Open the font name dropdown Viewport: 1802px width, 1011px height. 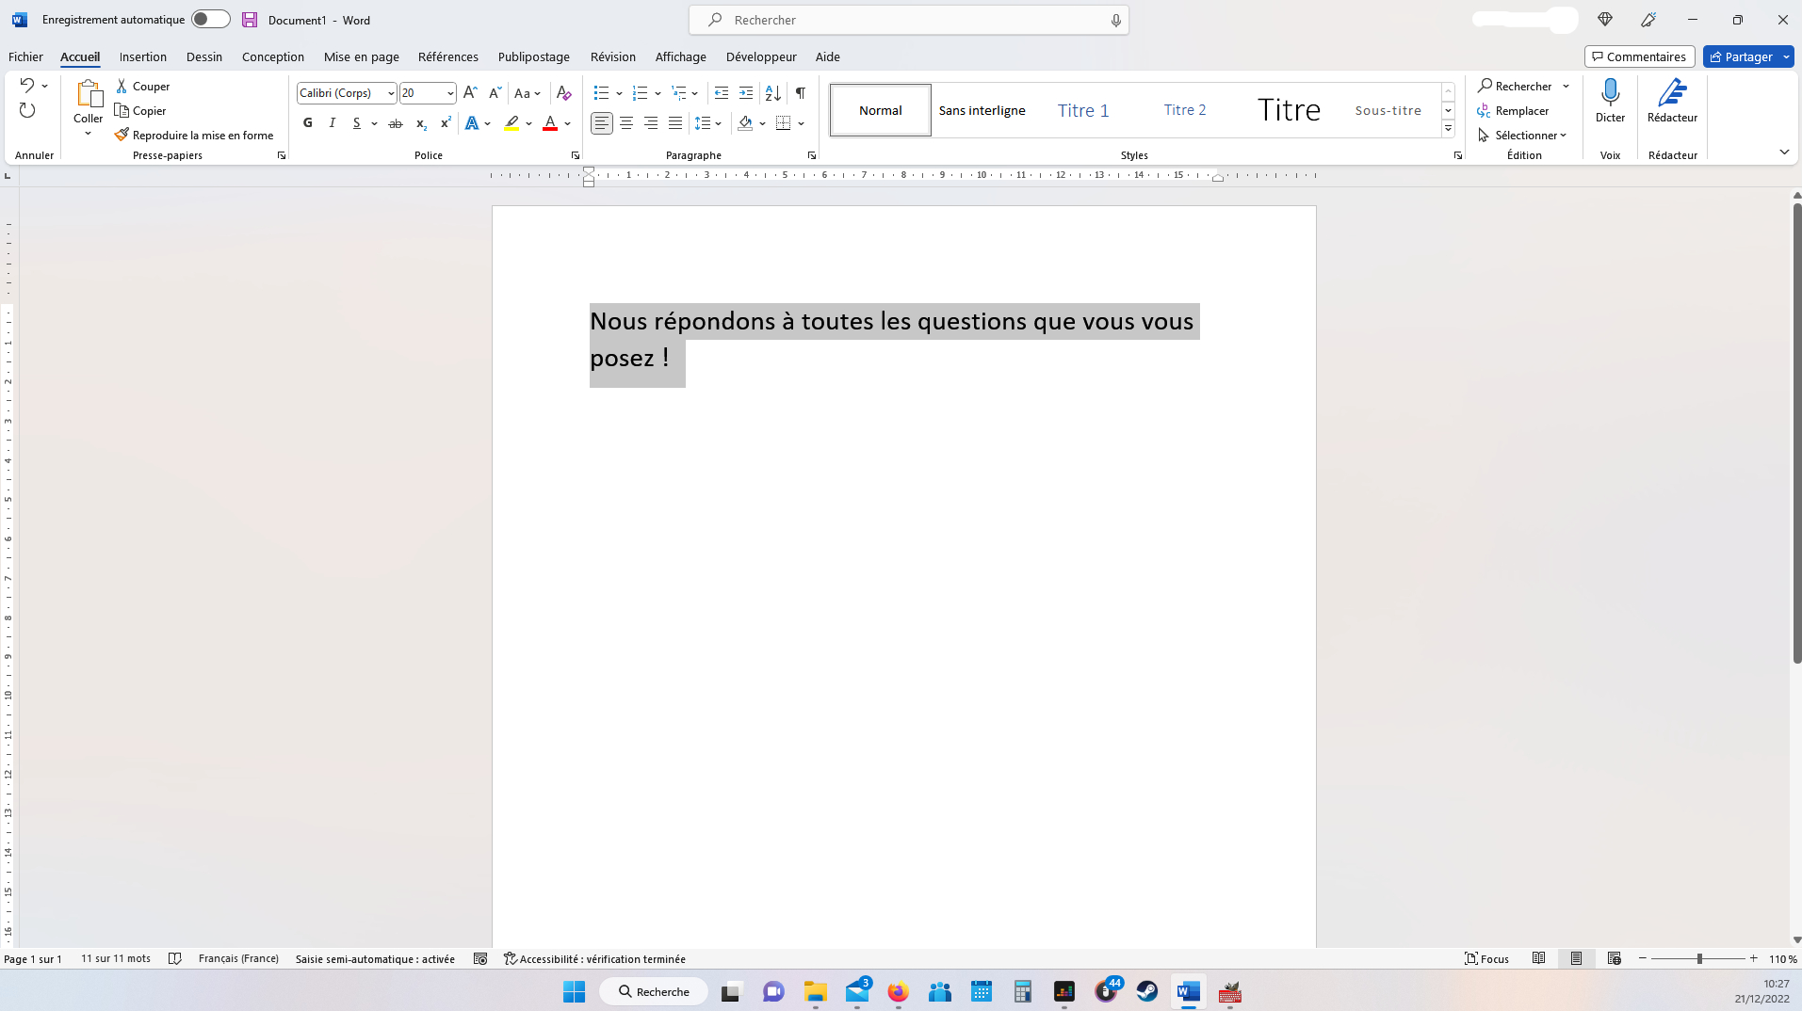tap(391, 93)
